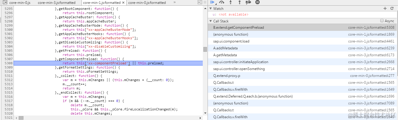Click watch expression 'u: <not available>'

[230, 14]
